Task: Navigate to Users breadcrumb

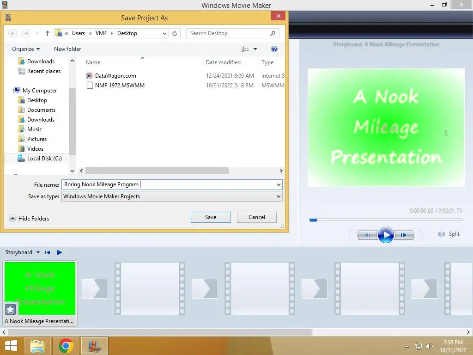Action: click(79, 33)
